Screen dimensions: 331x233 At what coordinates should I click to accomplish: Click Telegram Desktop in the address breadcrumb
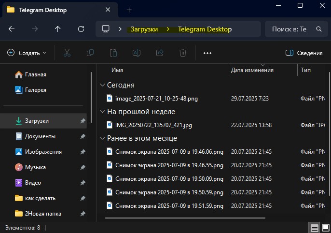point(205,29)
